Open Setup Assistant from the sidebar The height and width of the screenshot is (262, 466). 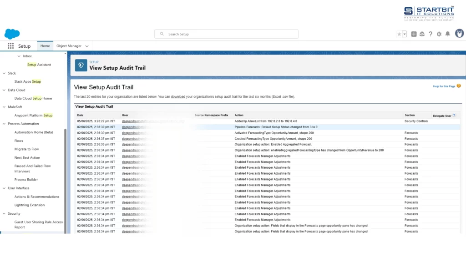coord(39,64)
